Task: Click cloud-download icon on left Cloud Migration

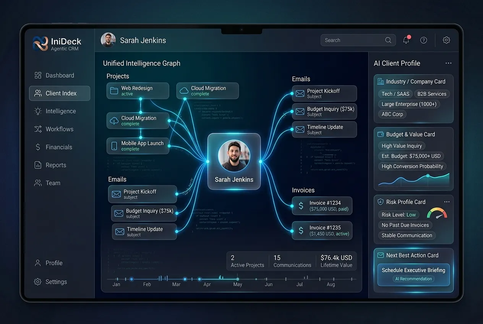Action: coord(114,121)
